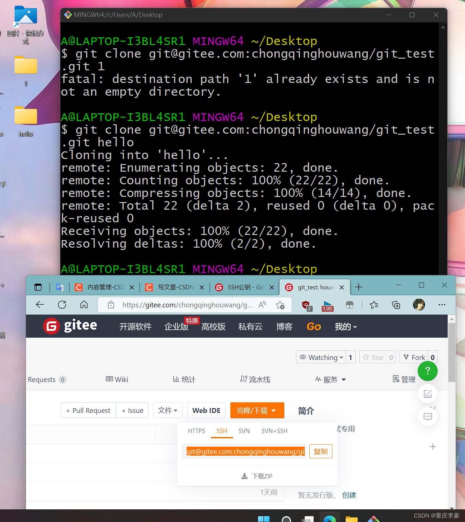Open Web IDE
Viewport: 465px width, 522px height.
pos(206,410)
